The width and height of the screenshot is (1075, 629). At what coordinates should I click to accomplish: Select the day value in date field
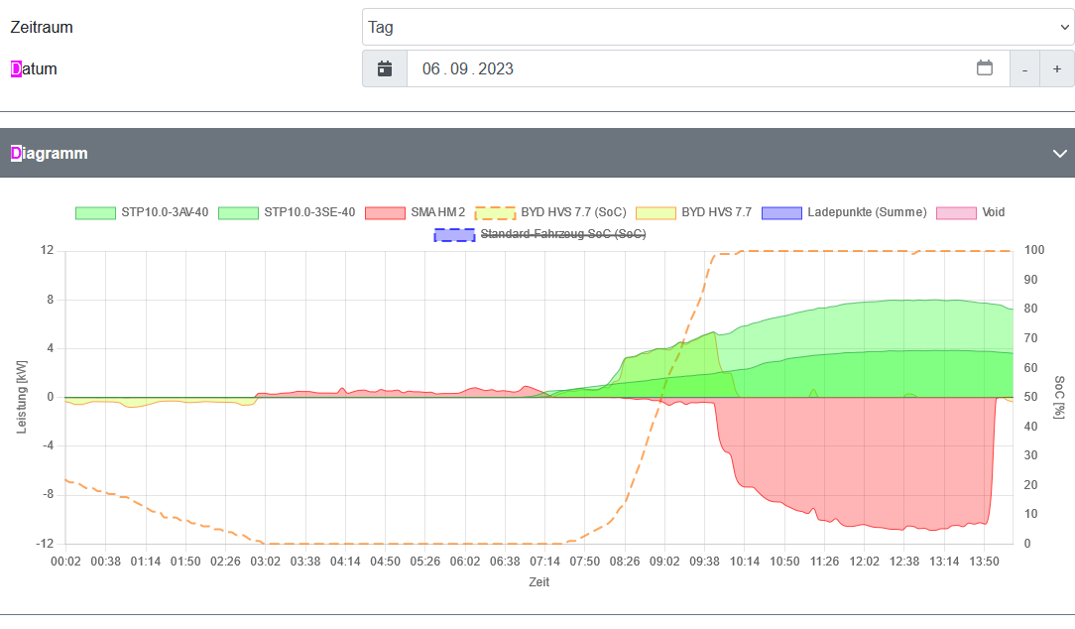click(x=430, y=69)
